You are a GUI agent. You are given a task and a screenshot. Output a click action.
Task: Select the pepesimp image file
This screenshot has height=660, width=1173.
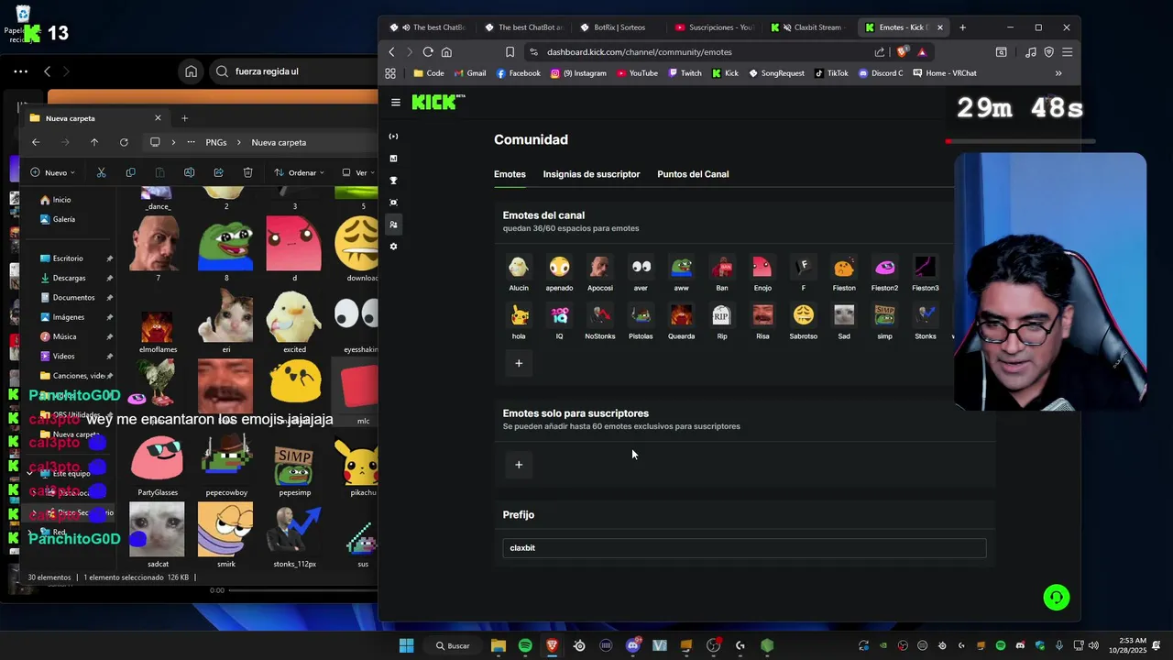point(294,467)
